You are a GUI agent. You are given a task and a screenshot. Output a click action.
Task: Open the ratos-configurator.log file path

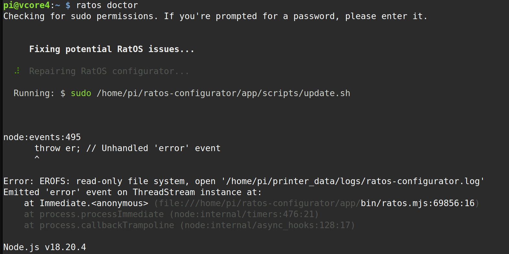(353, 181)
